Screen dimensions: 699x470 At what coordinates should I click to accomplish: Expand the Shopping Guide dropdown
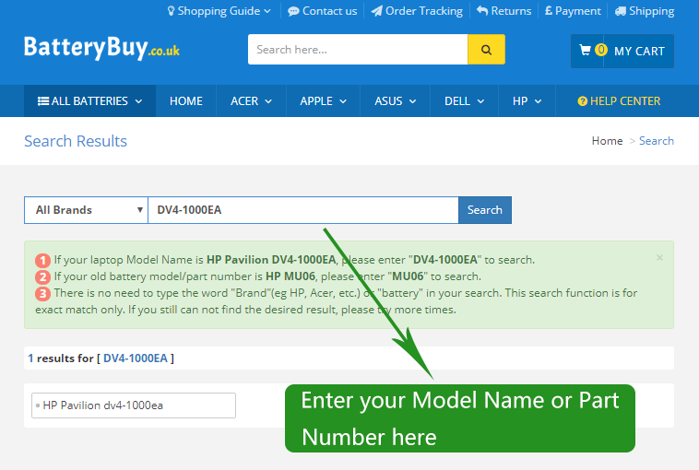[219, 11]
